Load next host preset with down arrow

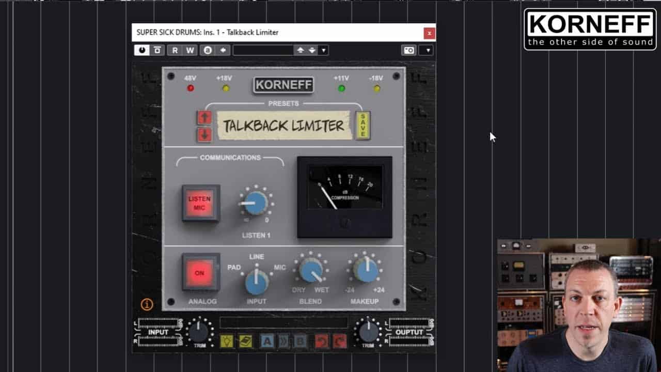pyautogui.click(x=312, y=50)
